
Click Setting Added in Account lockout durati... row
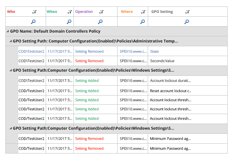pos(87,81)
